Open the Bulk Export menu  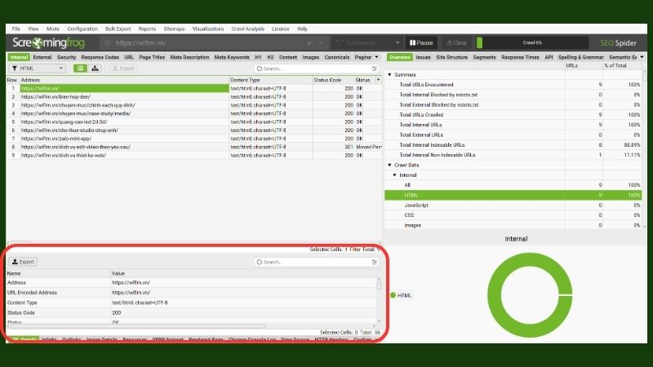(x=118, y=29)
